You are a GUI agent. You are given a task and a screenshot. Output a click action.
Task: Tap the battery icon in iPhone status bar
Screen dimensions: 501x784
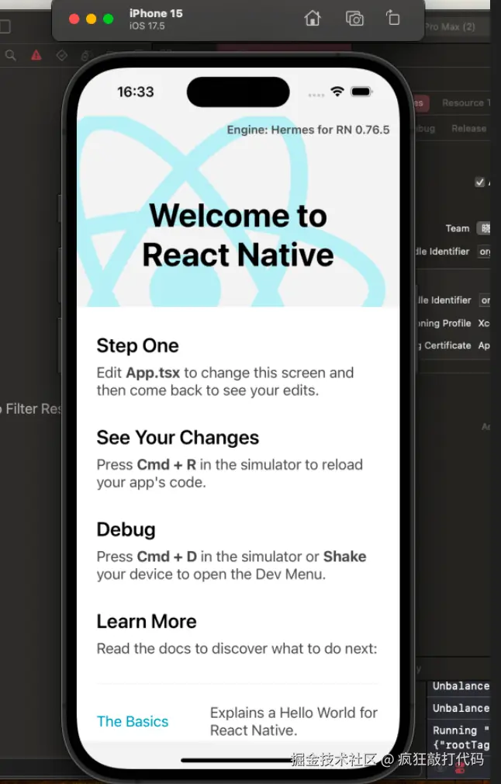click(x=361, y=92)
